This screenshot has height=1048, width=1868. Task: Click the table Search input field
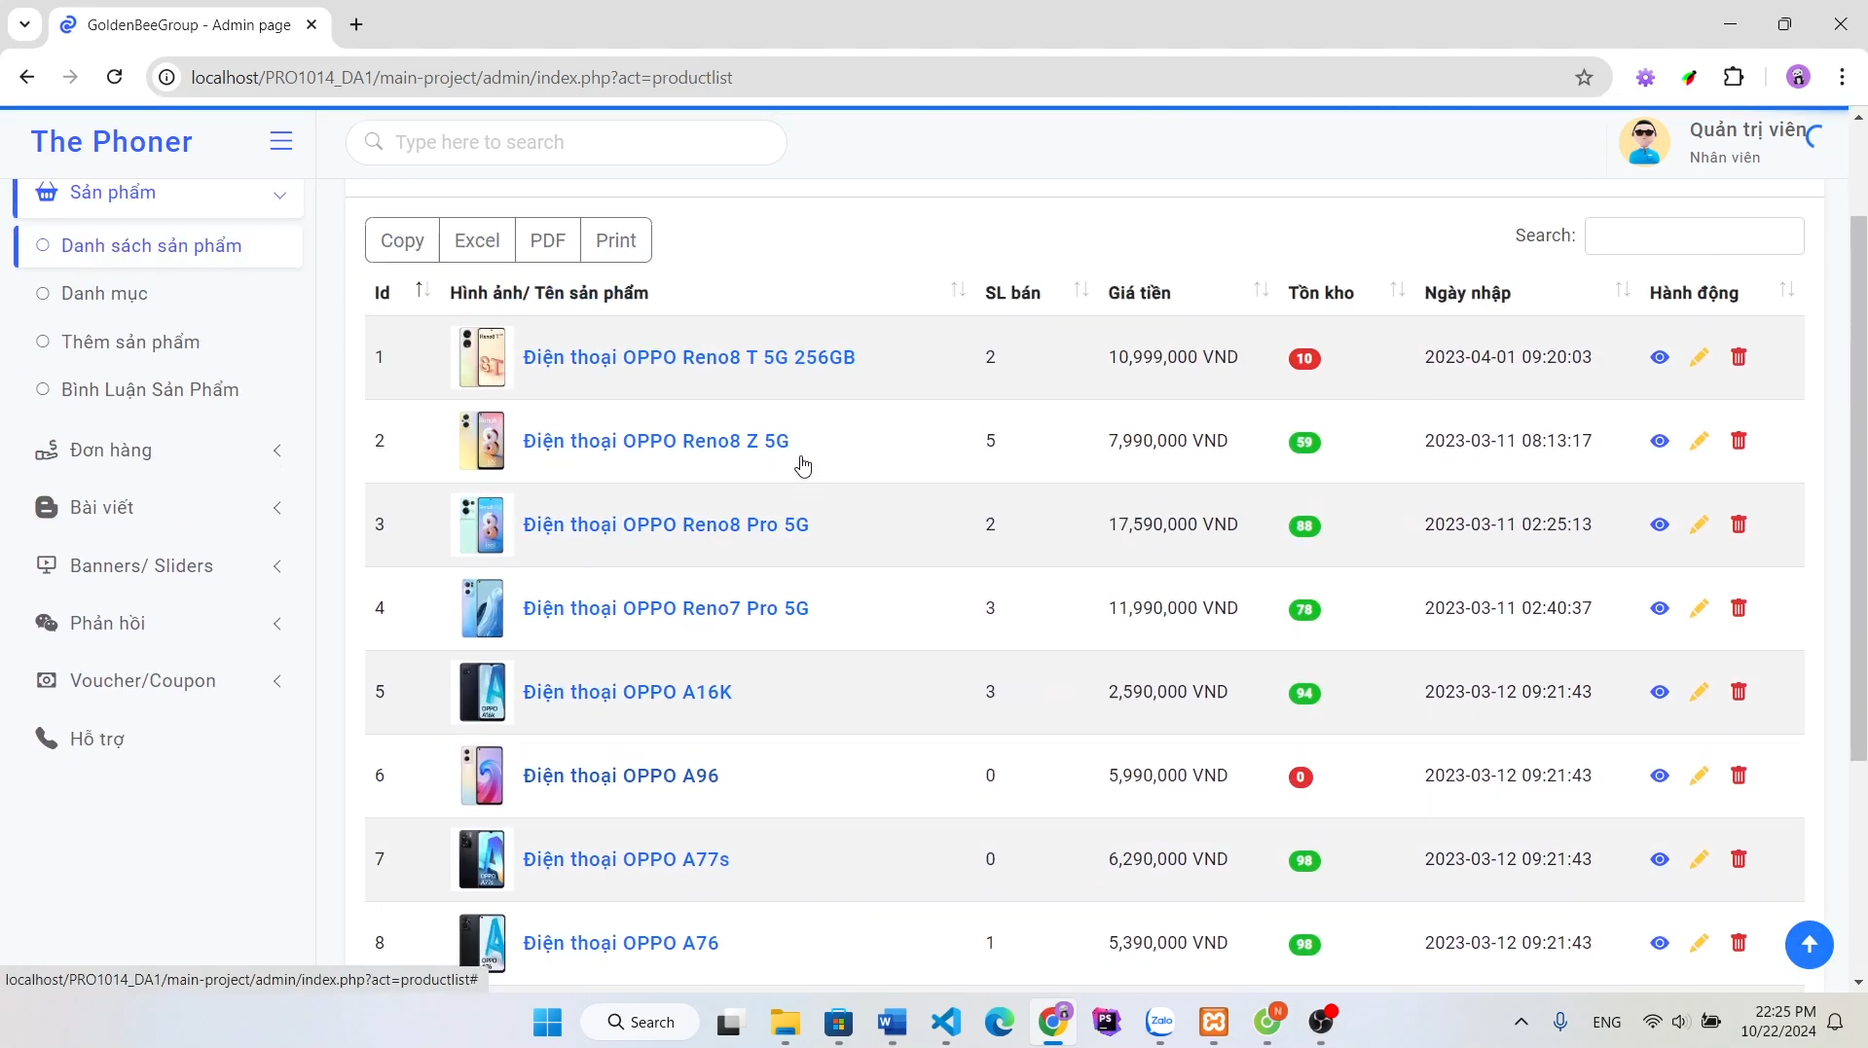tap(1694, 236)
